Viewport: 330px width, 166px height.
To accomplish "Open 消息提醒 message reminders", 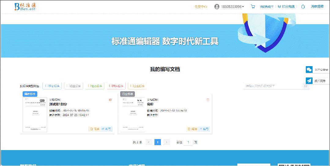I will (x=317, y=6).
